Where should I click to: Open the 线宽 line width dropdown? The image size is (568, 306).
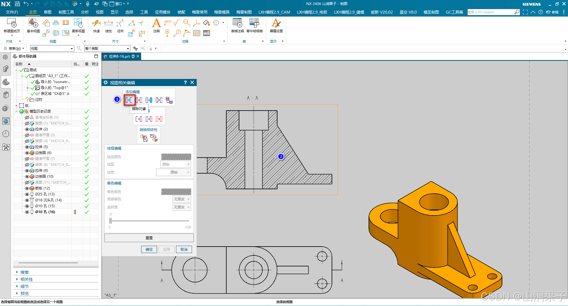tap(173, 172)
